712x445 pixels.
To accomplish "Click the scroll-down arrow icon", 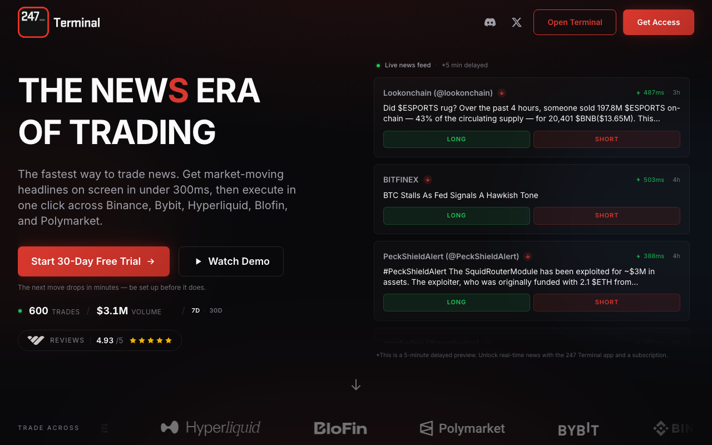I will (356, 385).
